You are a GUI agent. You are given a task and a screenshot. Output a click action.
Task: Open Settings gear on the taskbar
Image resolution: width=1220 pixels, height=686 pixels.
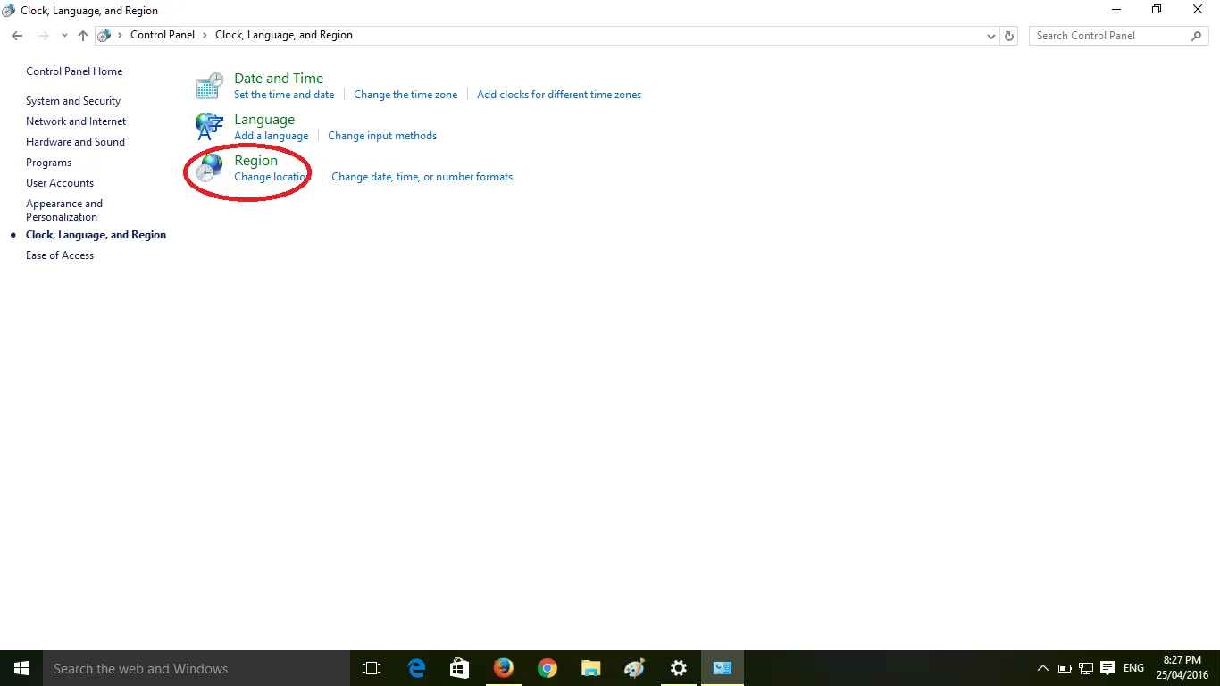coord(679,668)
